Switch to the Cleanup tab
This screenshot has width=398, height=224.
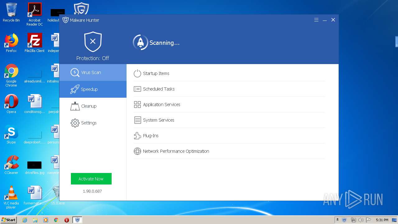coord(93,106)
